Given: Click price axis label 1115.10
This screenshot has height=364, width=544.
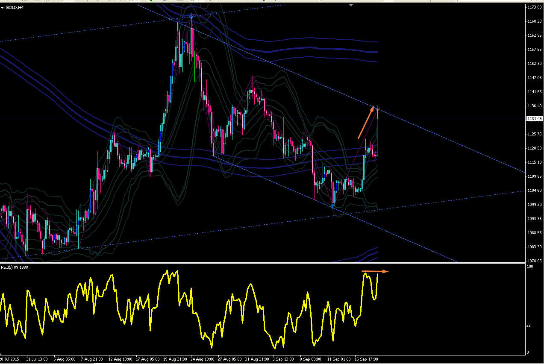Looking at the screenshot, I should click(x=535, y=162).
